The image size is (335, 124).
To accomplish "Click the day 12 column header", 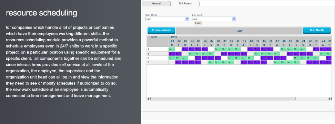I will tap(244, 41).
